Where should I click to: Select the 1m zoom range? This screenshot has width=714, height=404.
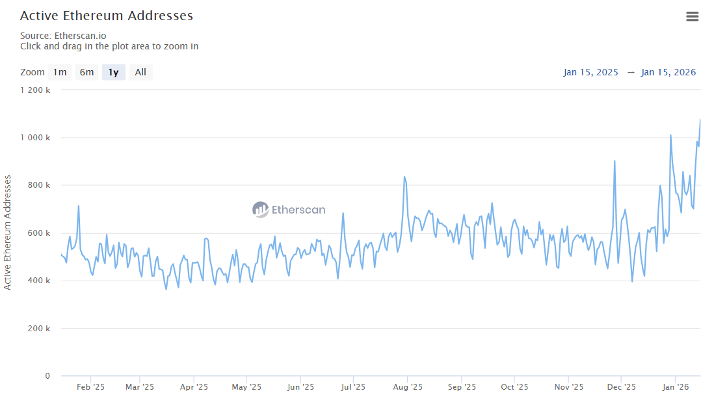coord(60,72)
